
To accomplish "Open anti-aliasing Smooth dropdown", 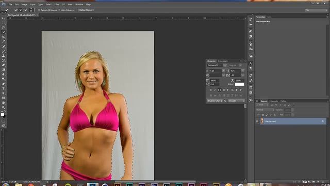I will (x=236, y=101).
